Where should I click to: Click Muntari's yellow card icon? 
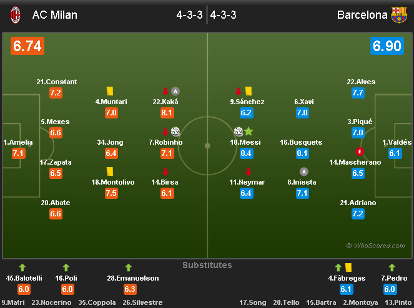click(x=109, y=91)
